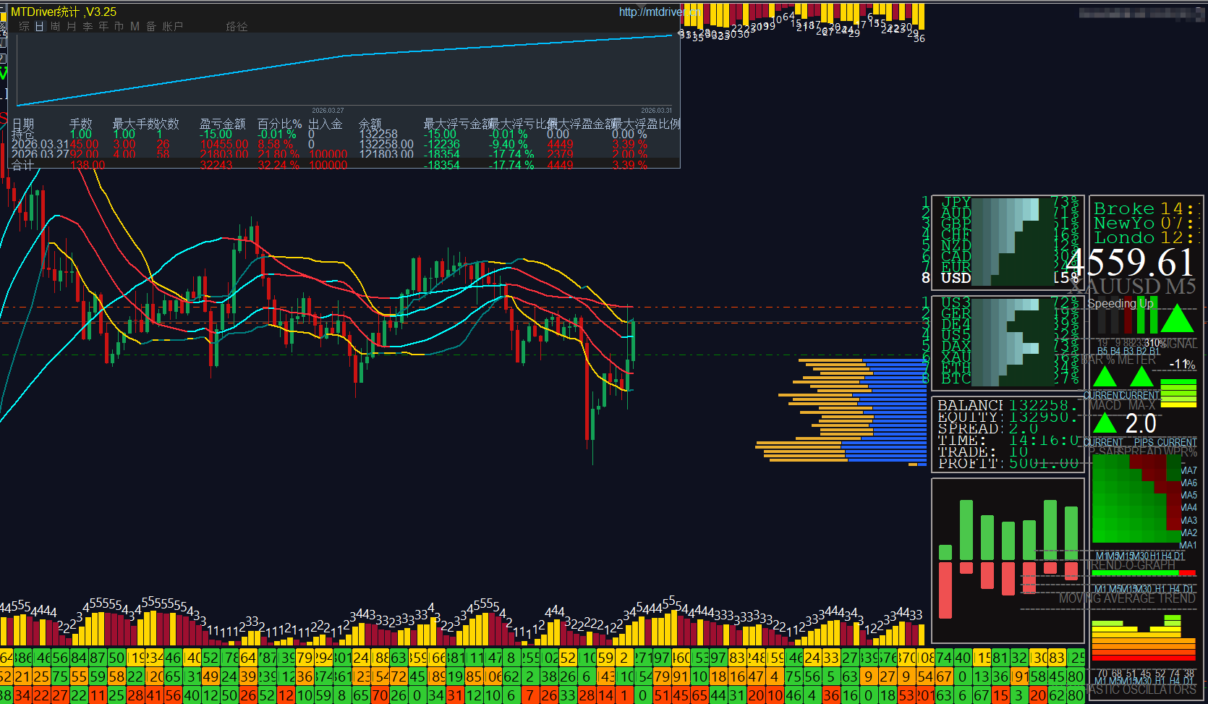This screenshot has height=704, width=1208.
Task: Select the M tab in MTDriver panel
Action: click(x=135, y=27)
